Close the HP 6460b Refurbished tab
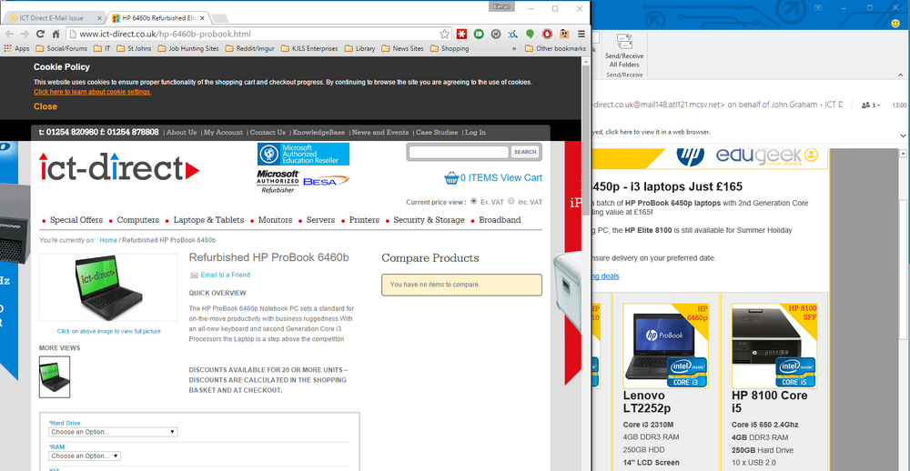The width and height of the screenshot is (910, 471). (201, 18)
